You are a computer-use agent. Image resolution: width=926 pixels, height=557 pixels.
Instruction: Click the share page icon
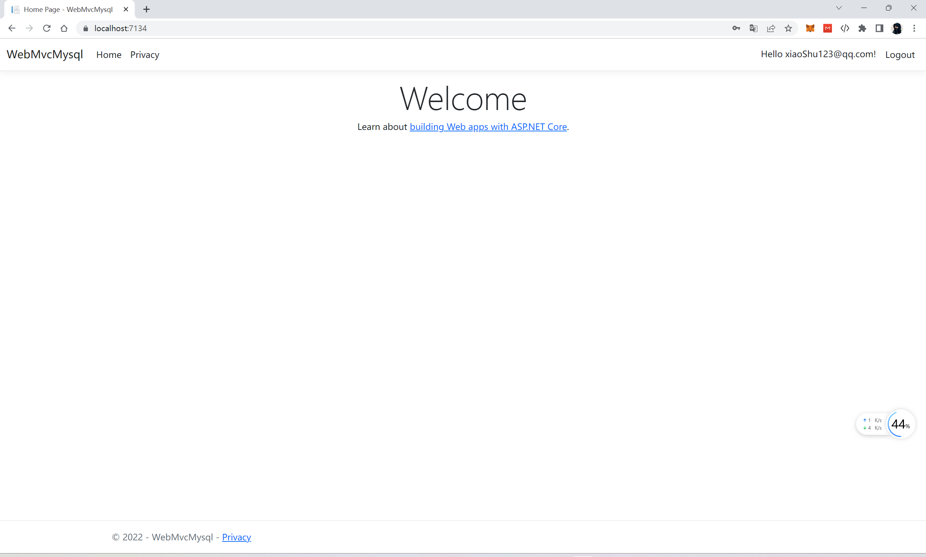click(x=771, y=28)
